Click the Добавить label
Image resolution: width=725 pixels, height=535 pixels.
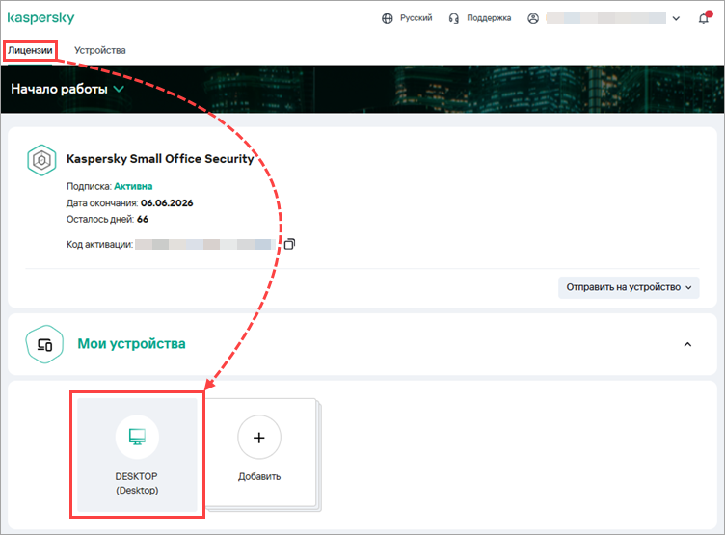click(x=259, y=476)
